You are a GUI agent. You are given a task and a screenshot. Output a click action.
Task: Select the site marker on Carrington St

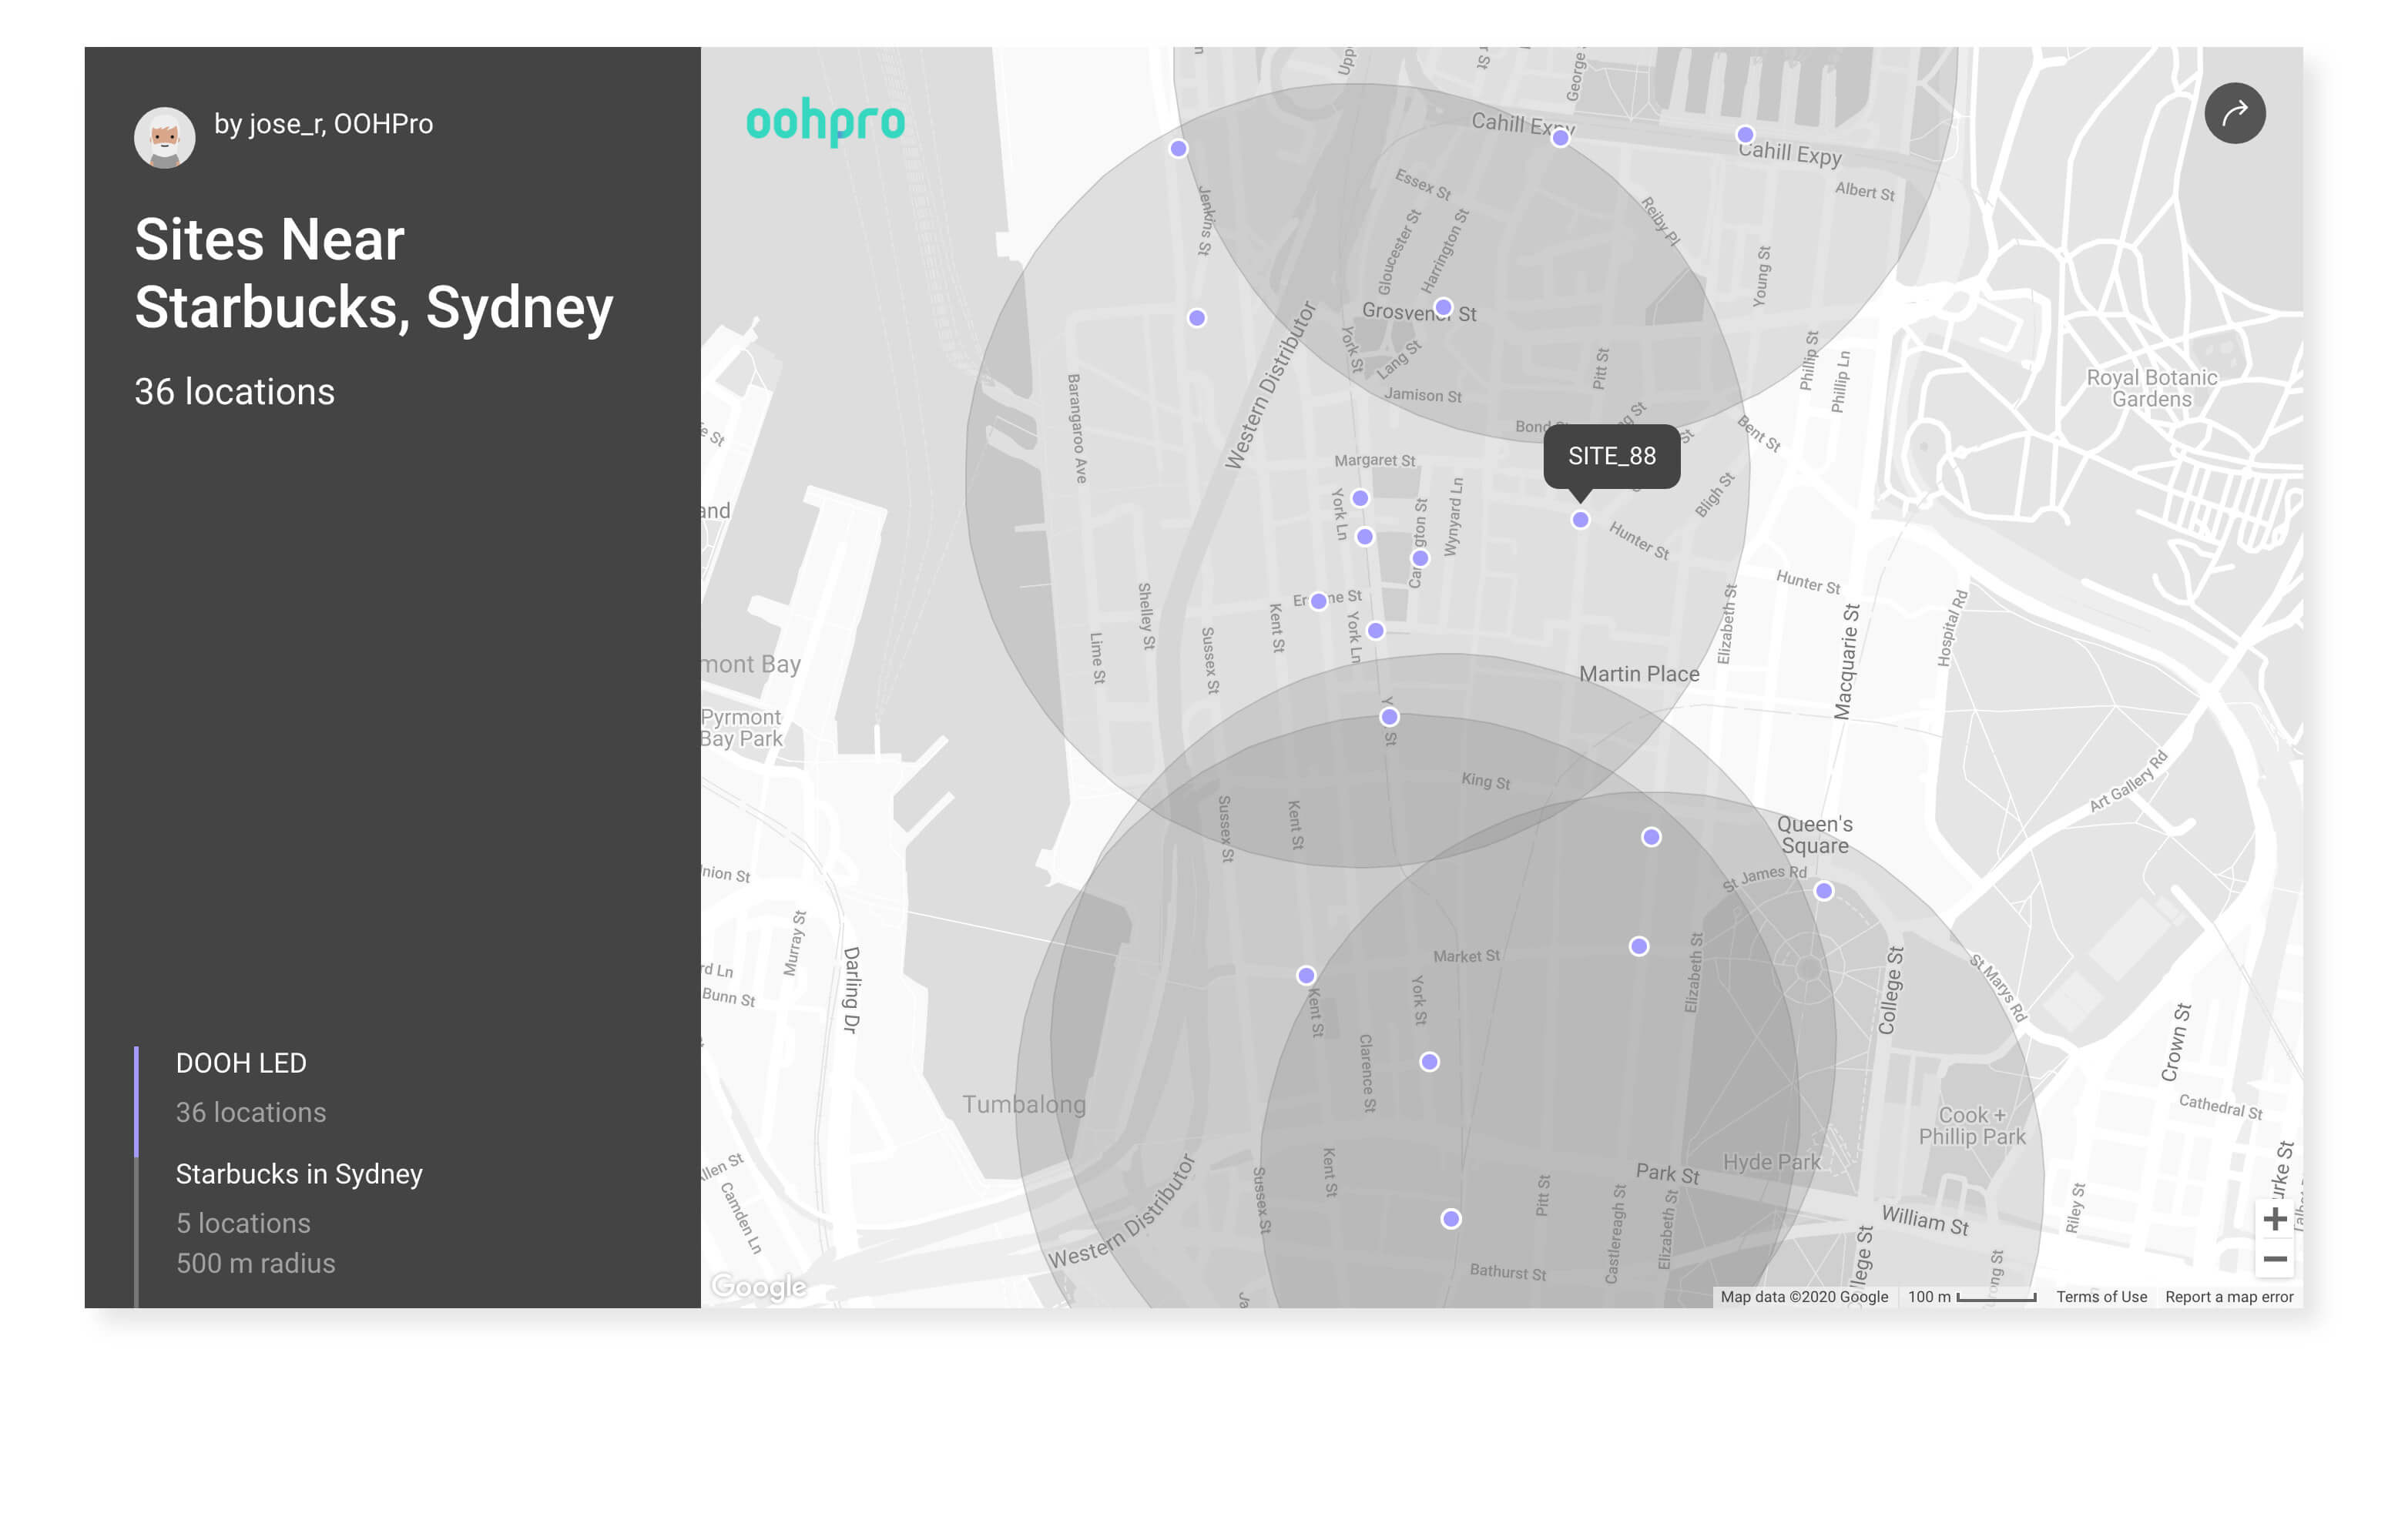(1420, 558)
